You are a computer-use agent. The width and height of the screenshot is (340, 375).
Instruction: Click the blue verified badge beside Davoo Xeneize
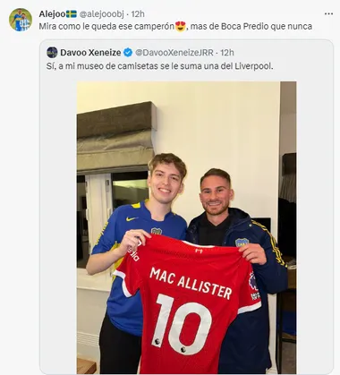[128, 53]
